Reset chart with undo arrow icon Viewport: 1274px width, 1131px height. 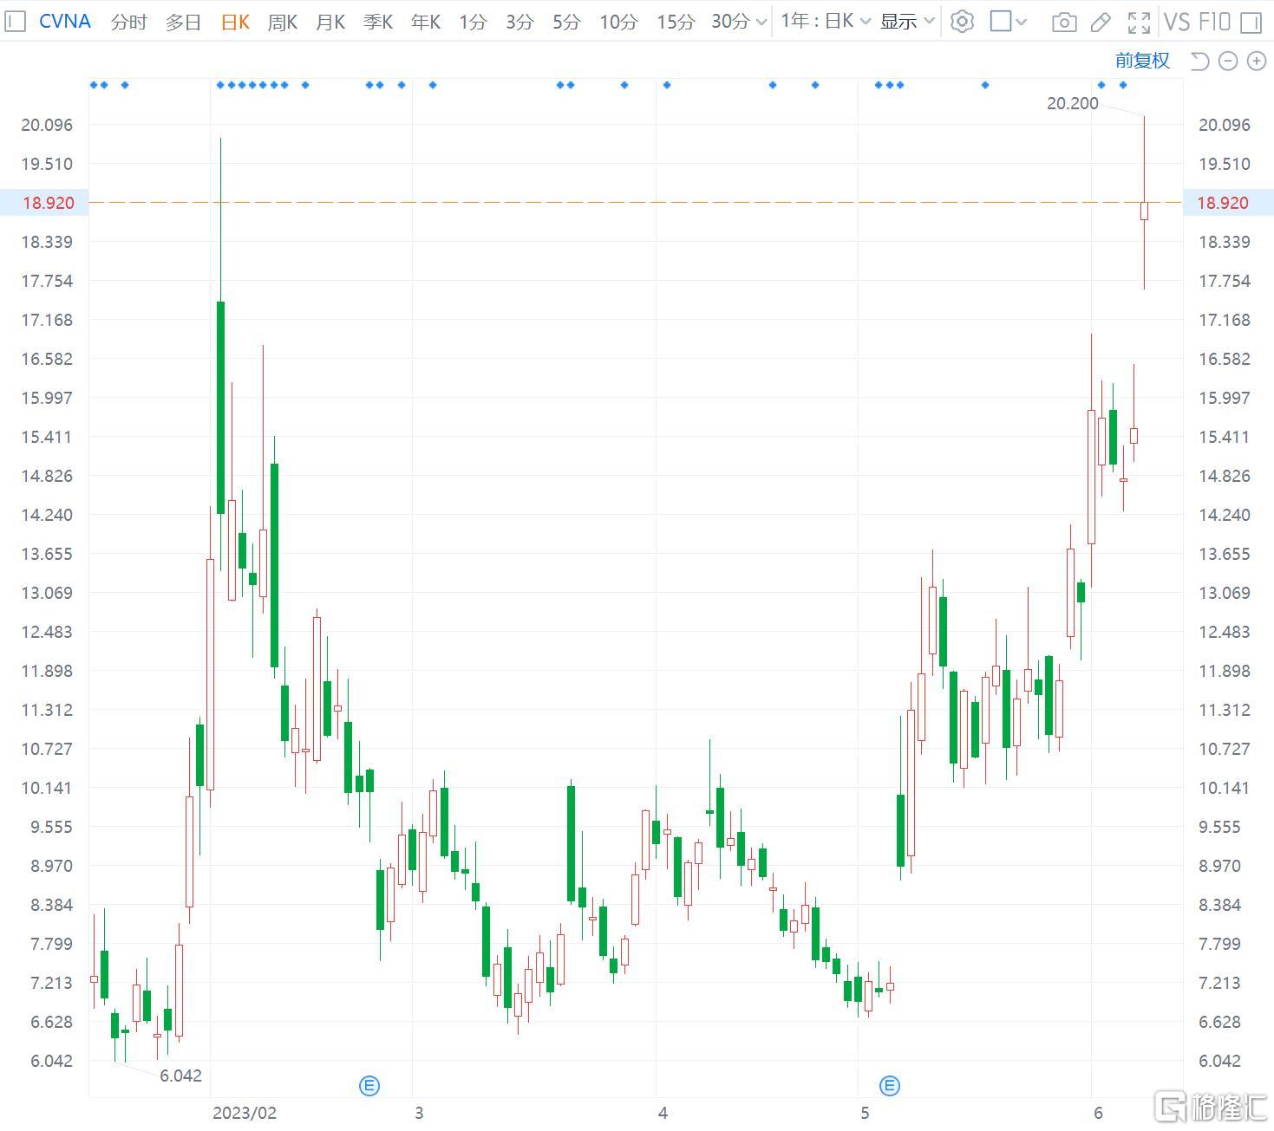click(x=1199, y=61)
